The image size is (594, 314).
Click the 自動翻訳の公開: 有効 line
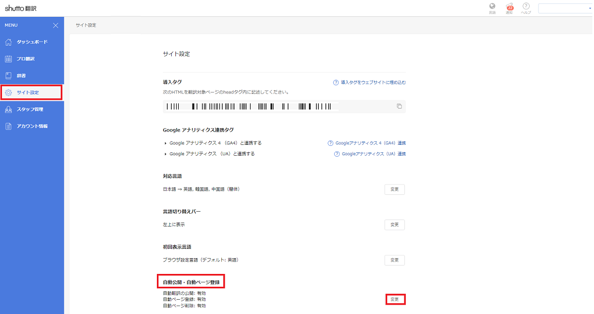[184, 293]
